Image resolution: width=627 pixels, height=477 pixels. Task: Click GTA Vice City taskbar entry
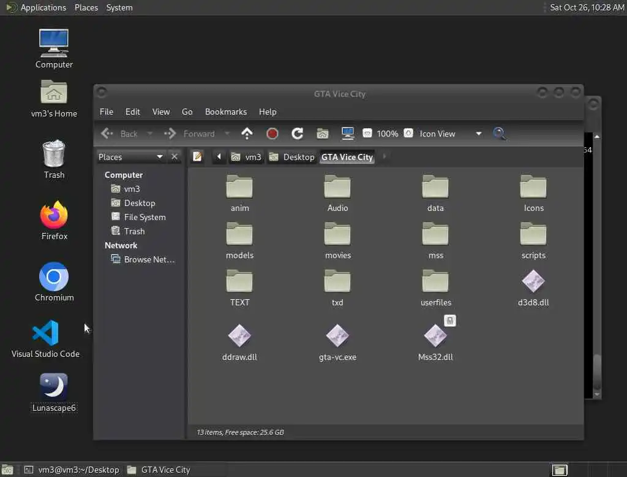pos(159,470)
